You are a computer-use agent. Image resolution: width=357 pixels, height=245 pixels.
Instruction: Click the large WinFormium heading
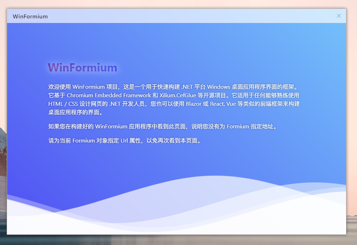[x=82, y=68]
